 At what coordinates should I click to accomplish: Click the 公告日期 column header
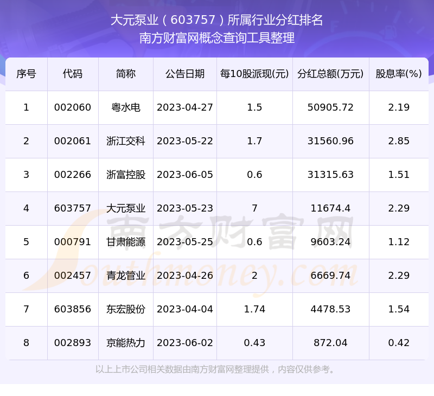[185, 74]
